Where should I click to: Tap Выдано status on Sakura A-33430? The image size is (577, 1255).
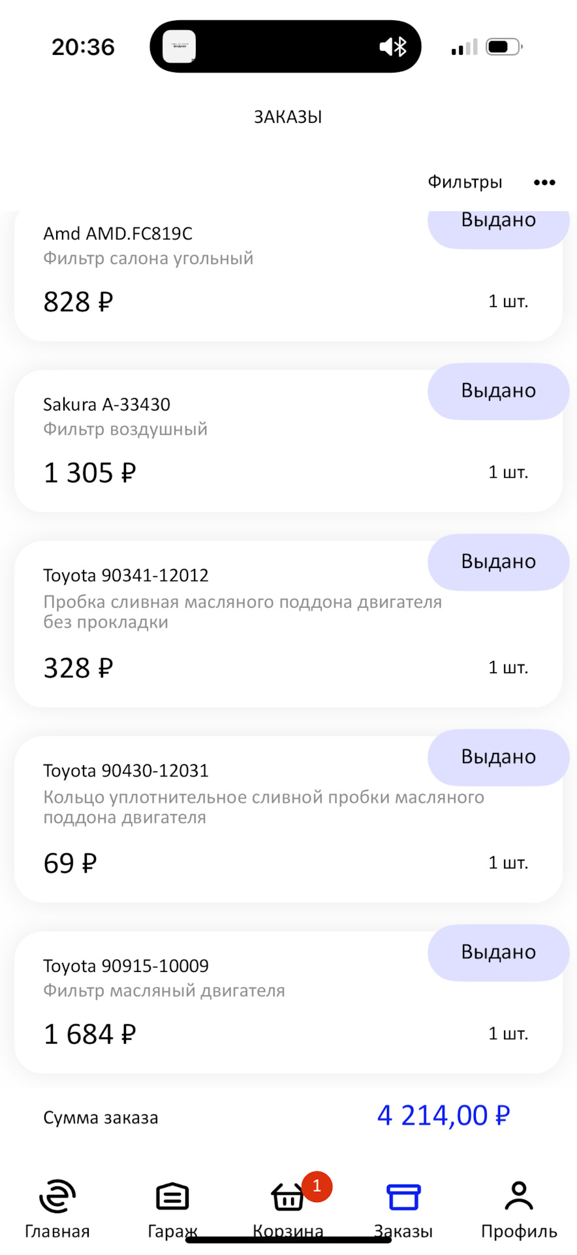click(498, 391)
